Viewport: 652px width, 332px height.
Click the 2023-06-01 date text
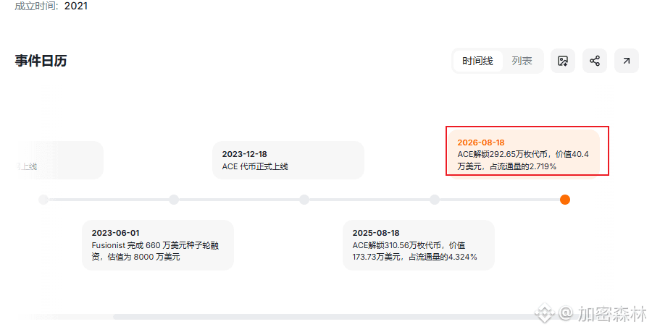(116, 233)
